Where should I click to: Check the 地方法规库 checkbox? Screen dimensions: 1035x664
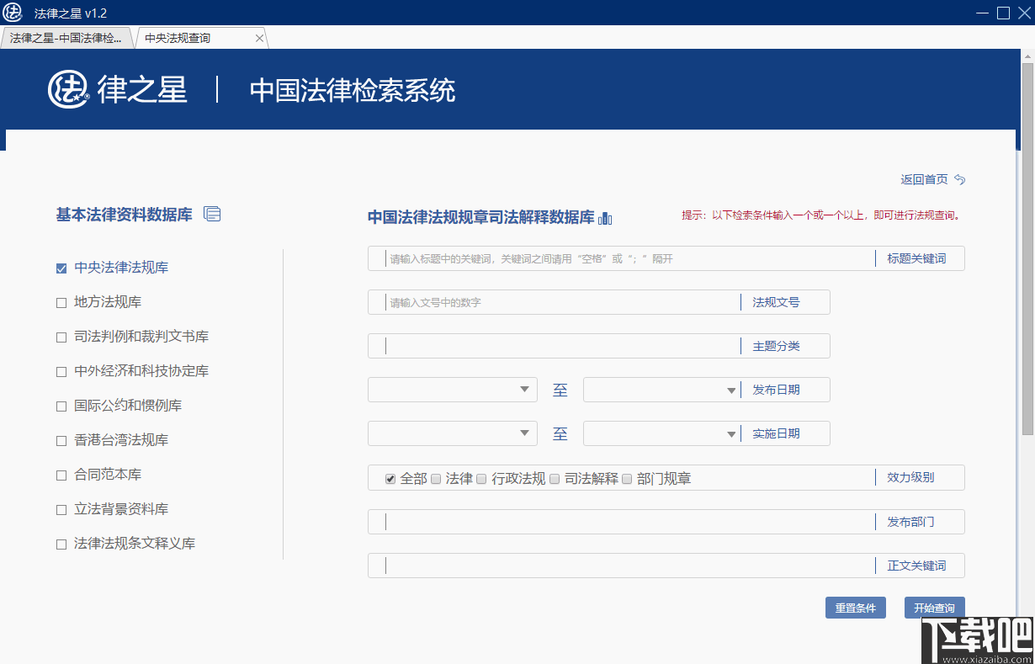coord(61,301)
